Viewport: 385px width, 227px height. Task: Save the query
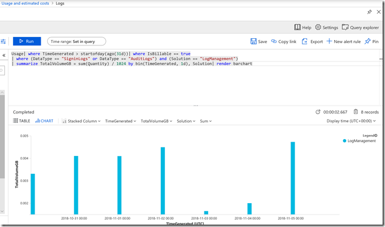pyautogui.click(x=258, y=41)
